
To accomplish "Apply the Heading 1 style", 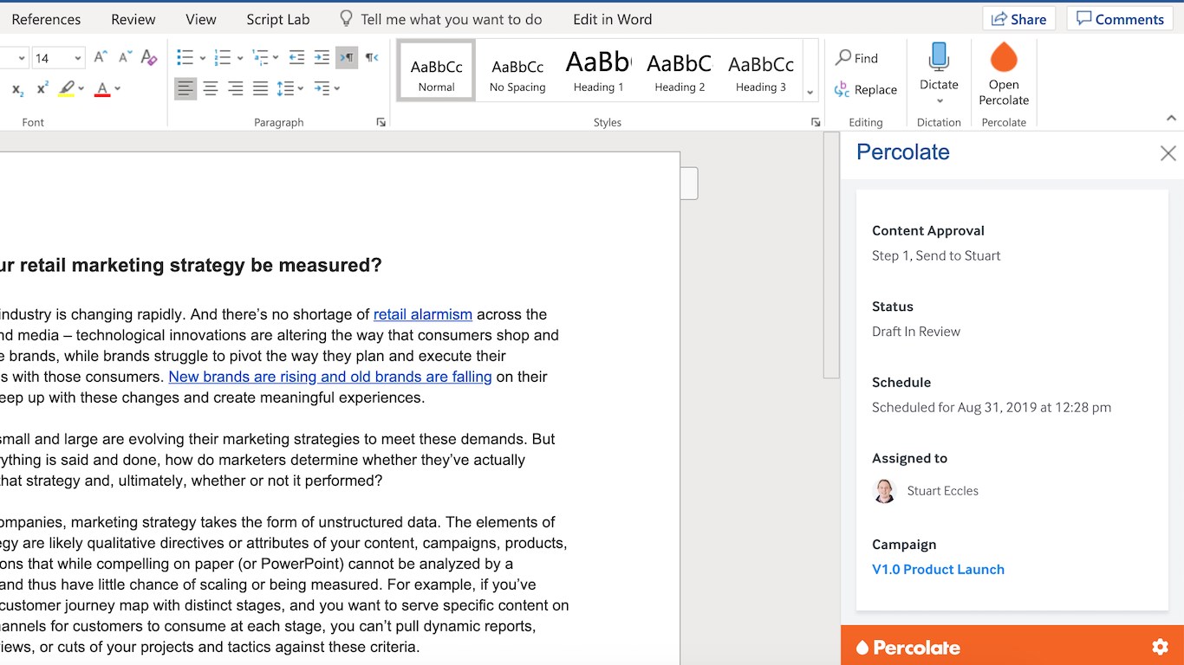I will point(599,71).
